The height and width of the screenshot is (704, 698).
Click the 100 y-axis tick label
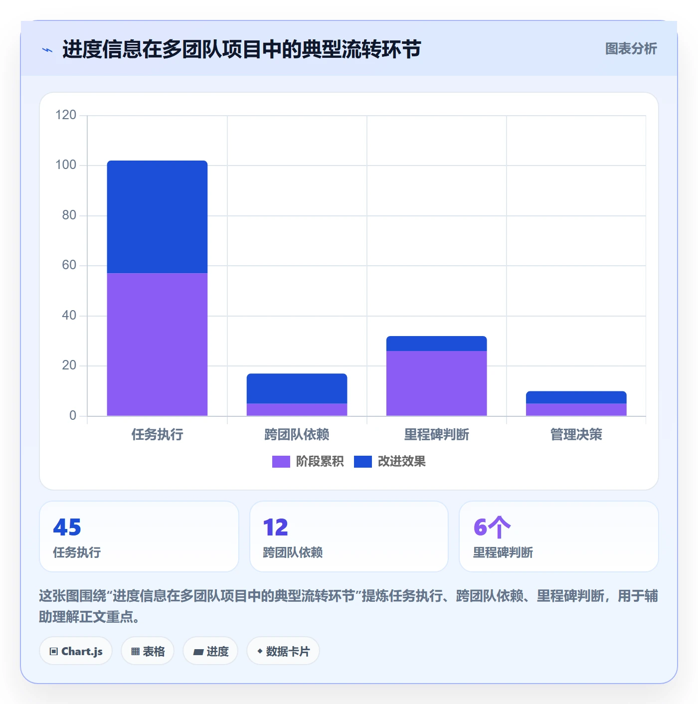(x=66, y=165)
